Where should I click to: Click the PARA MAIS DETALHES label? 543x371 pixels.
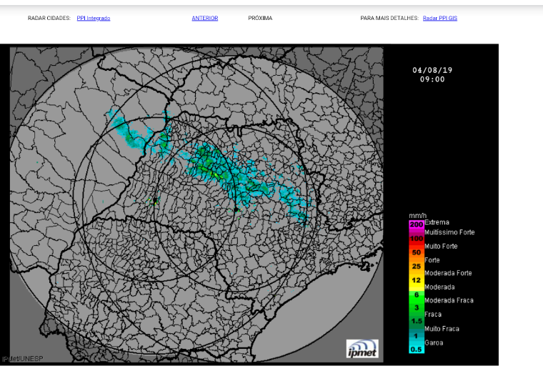[x=389, y=18]
